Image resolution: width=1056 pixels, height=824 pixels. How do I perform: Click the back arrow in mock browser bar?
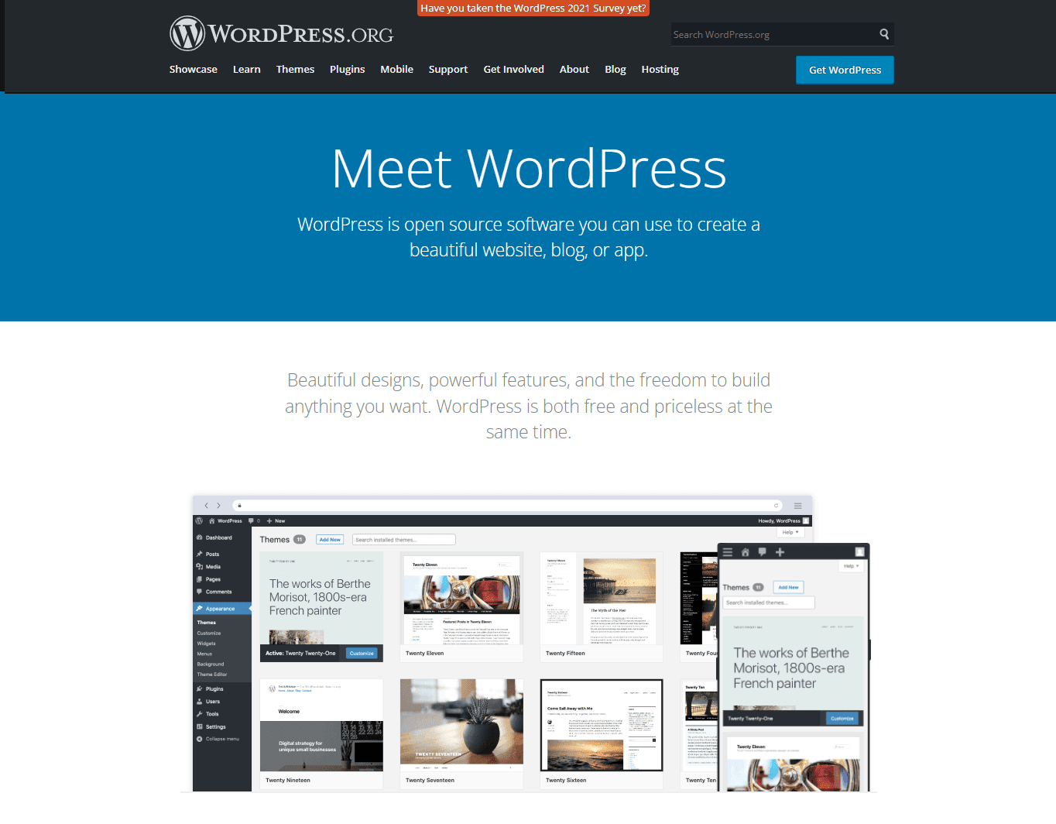coord(206,506)
